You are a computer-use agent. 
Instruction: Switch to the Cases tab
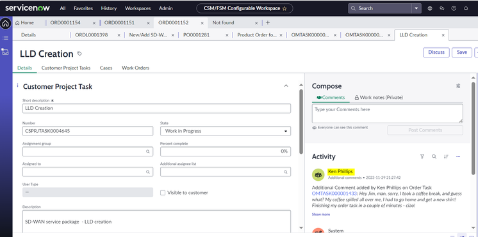tap(106, 68)
